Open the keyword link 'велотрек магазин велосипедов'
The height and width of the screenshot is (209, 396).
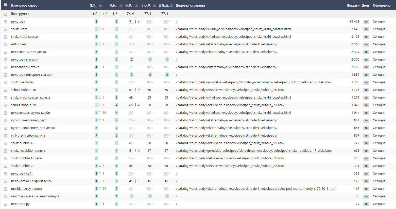[35, 196]
